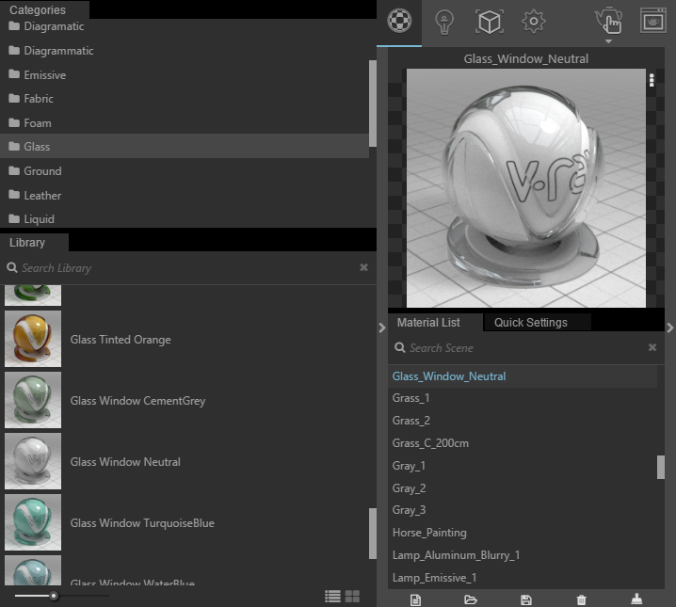Open the Settings gear tab
Screen dimensions: 676x607
533,21
